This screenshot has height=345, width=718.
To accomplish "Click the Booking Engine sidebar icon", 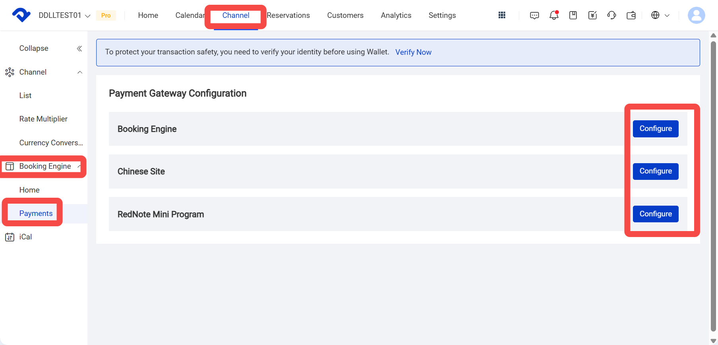I will [10, 166].
